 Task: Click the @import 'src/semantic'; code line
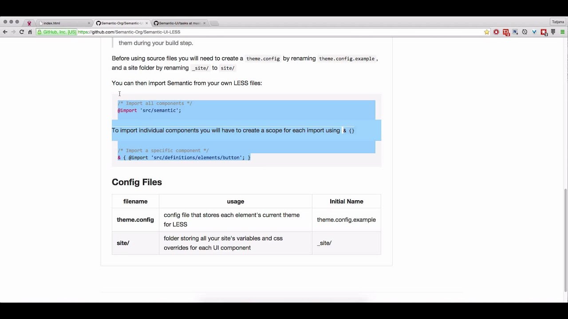(x=149, y=110)
